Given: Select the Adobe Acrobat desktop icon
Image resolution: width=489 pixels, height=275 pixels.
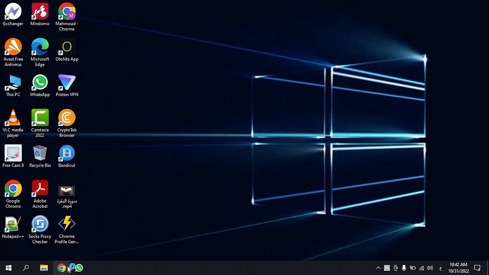Looking at the screenshot, I should click(x=40, y=195).
